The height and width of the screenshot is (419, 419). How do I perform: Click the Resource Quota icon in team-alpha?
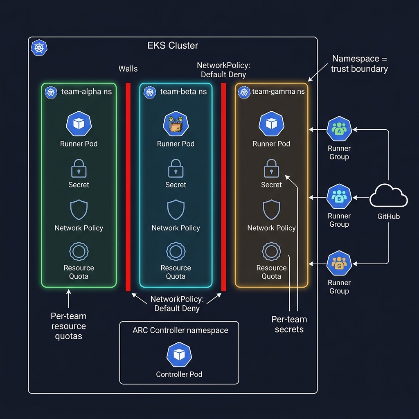coord(79,252)
